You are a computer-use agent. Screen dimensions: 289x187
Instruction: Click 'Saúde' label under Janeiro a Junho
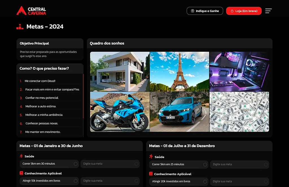coord(29,156)
